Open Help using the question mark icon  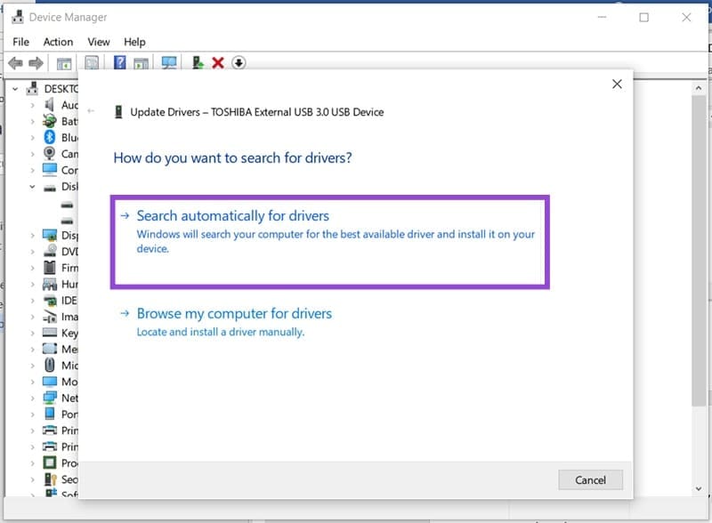pos(121,62)
